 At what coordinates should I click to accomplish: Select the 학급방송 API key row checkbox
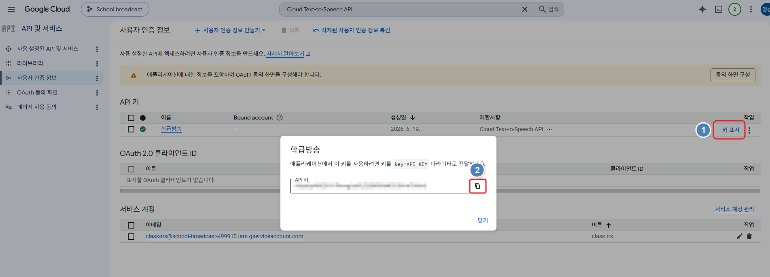coord(131,129)
